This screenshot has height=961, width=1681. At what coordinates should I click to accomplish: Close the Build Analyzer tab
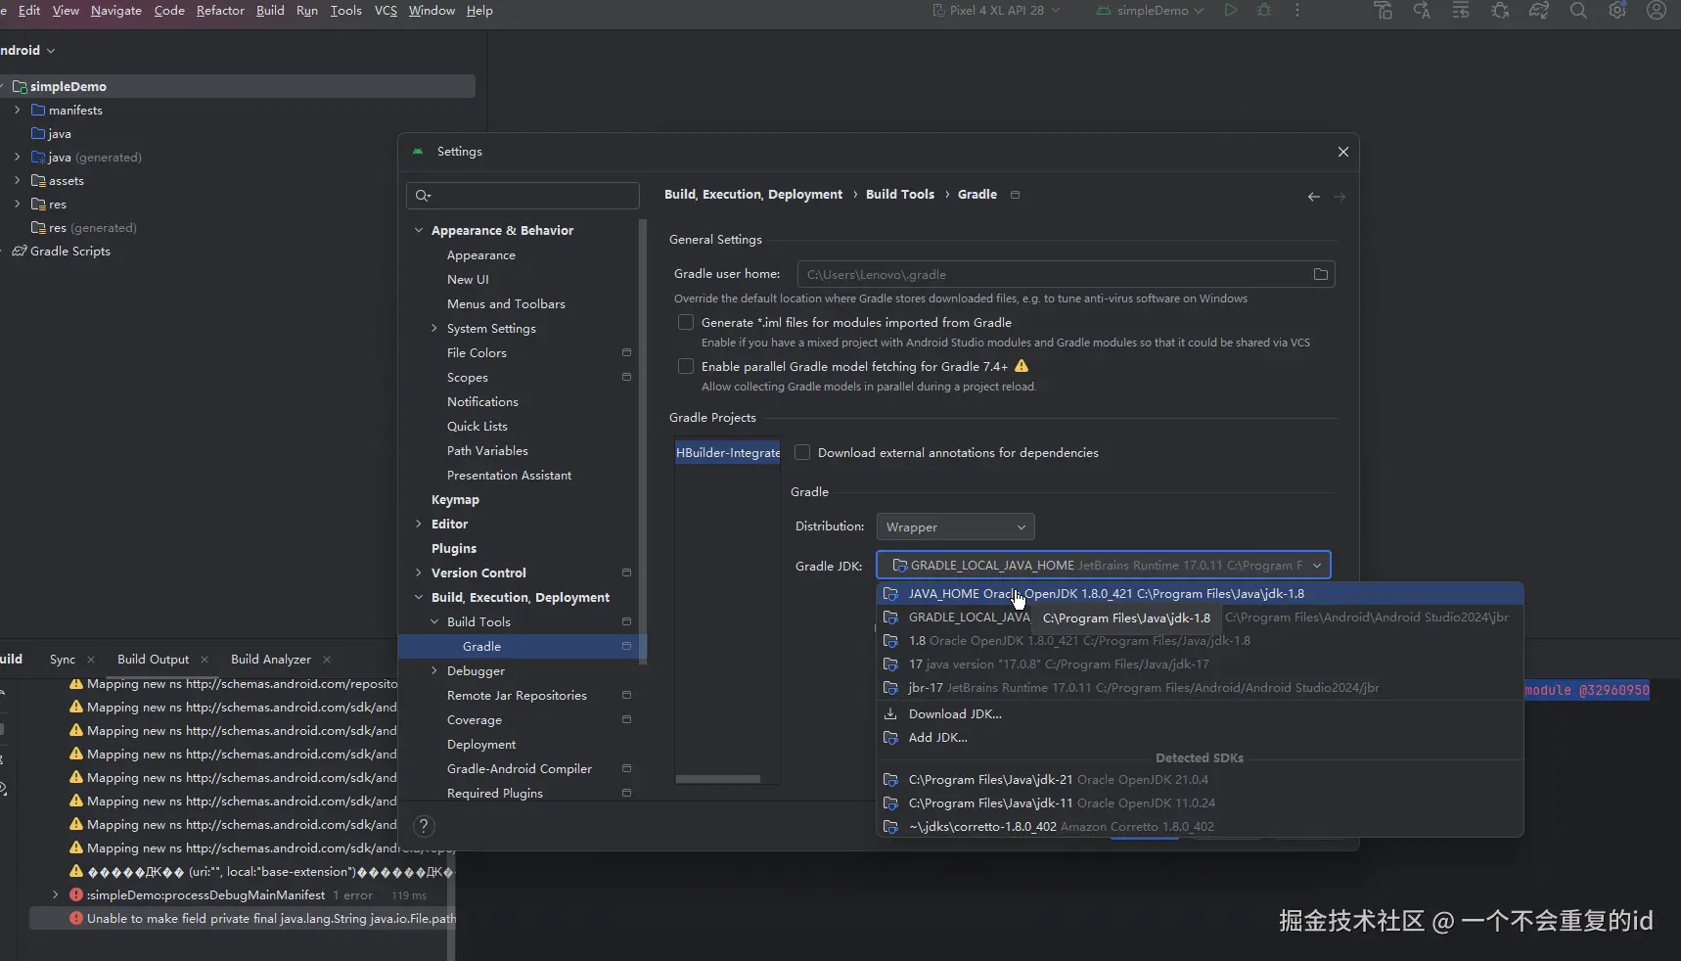[x=327, y=660]
